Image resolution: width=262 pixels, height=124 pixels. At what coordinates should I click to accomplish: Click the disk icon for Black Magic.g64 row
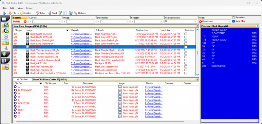pos(28,47)
